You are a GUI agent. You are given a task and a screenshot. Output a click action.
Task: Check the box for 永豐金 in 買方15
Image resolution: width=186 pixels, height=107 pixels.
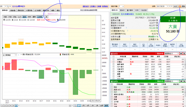(x=113, y=62)
